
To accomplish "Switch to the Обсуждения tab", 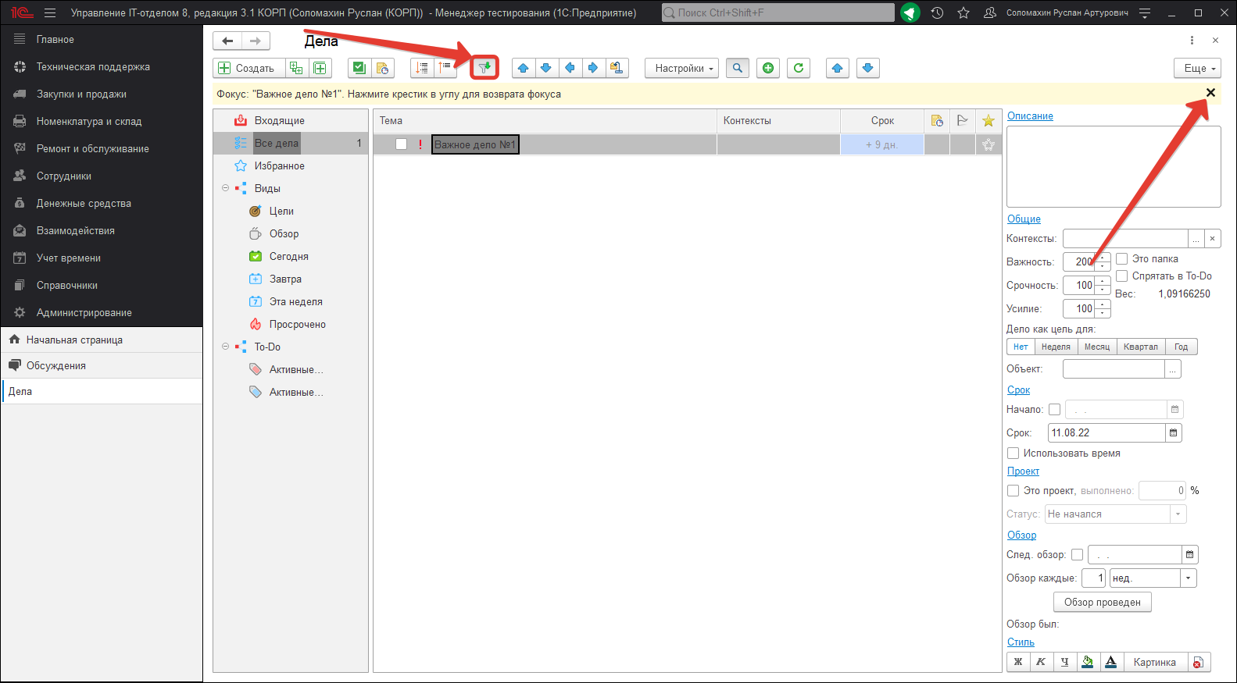I will (x=56, y=365).
